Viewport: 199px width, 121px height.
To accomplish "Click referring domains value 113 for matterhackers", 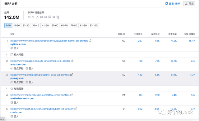I will pos(141,95).
